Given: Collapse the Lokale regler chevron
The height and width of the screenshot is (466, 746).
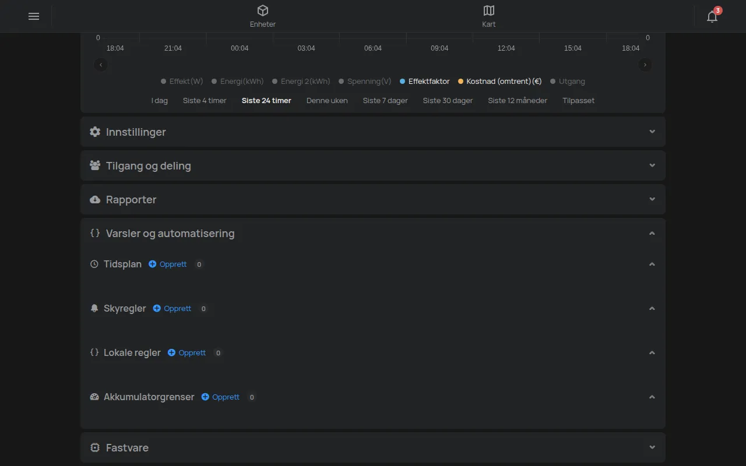Looking at the screenshot, I should click(x=652, y=352).
